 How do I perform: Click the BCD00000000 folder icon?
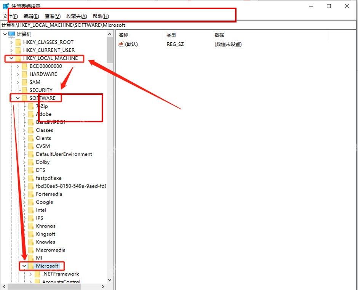(x=24, y=66)
